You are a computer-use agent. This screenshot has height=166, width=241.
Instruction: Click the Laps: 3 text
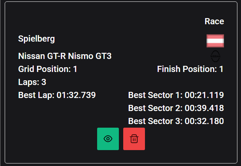[32, 82]
